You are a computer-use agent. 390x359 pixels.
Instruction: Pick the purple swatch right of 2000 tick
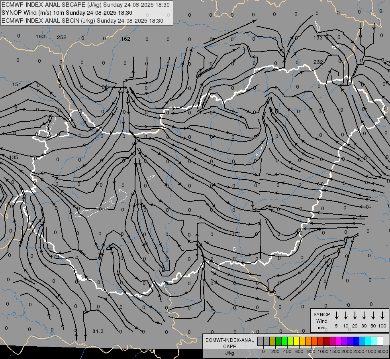(x=344, y=341)
